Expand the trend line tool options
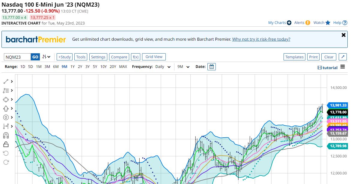This screenshot has width=351, height=184. point(12,81)
